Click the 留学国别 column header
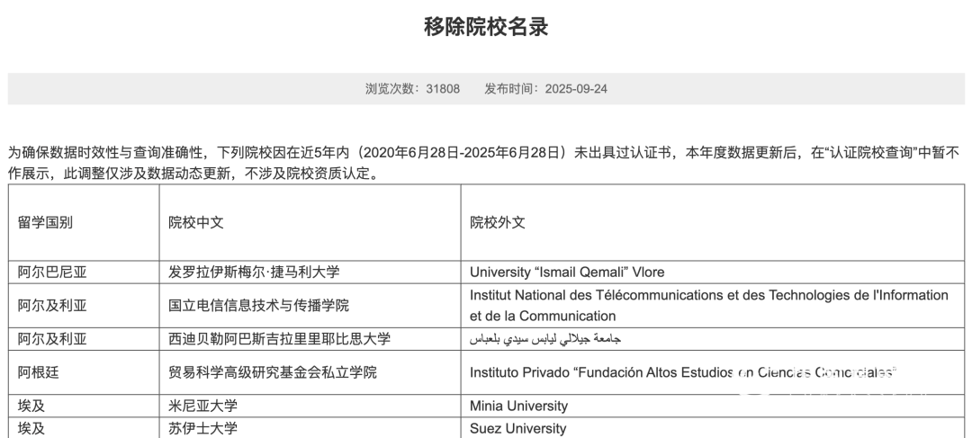The image size is (972, 438). (x=45, y=222)
